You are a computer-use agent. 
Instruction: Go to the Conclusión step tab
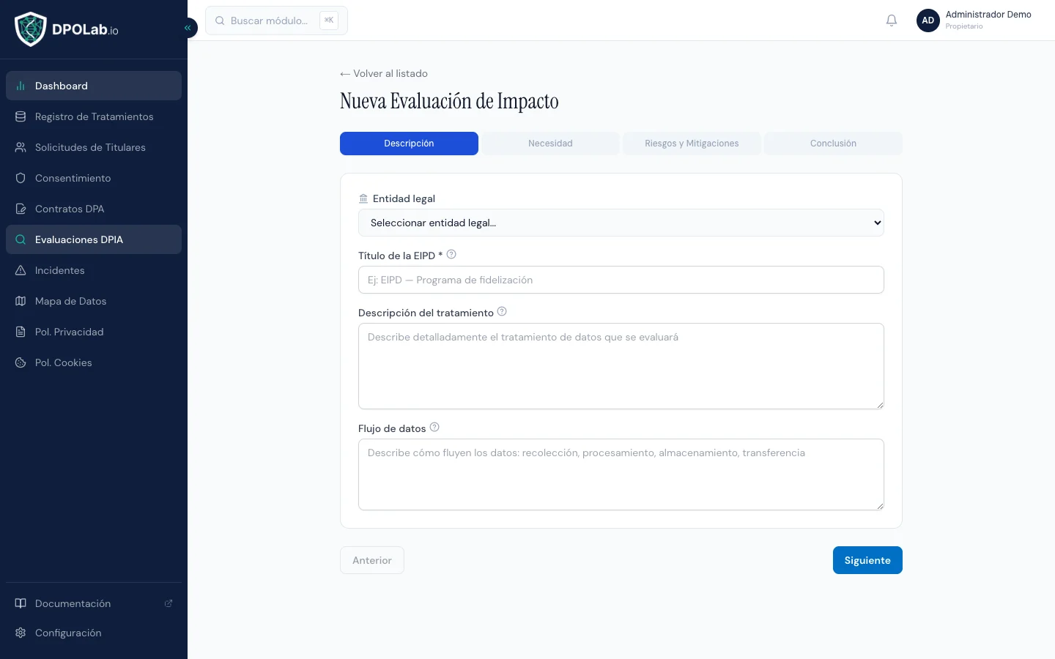click(833, 144)
